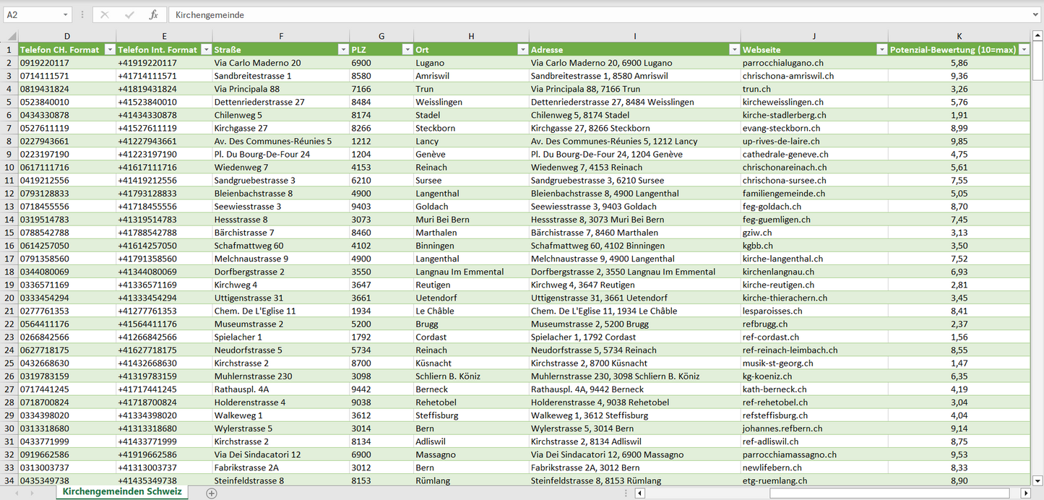This screenshot has height=500, width=1044.
Task: Click the Insert Function fx icon
Action: click(x=153, y=15)
